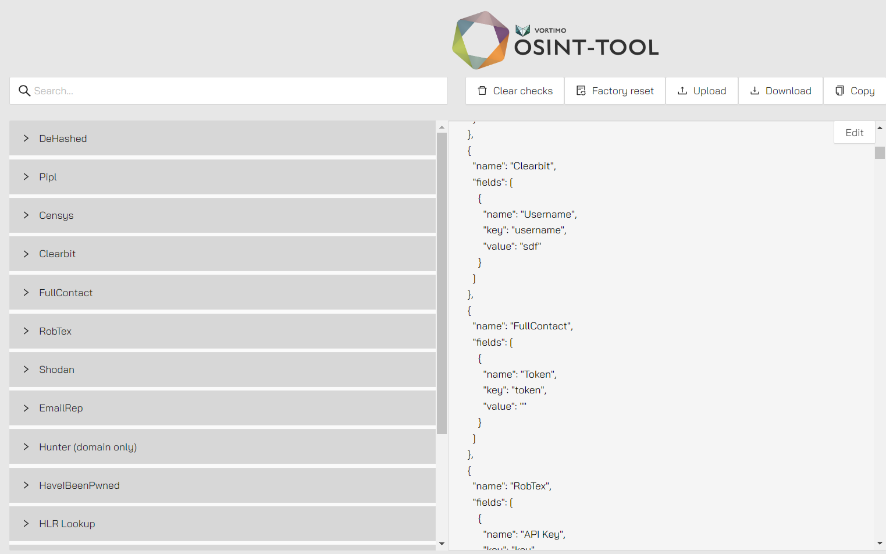Click left list scroll-down arrow
886x554 pixels.
point(442,544)
